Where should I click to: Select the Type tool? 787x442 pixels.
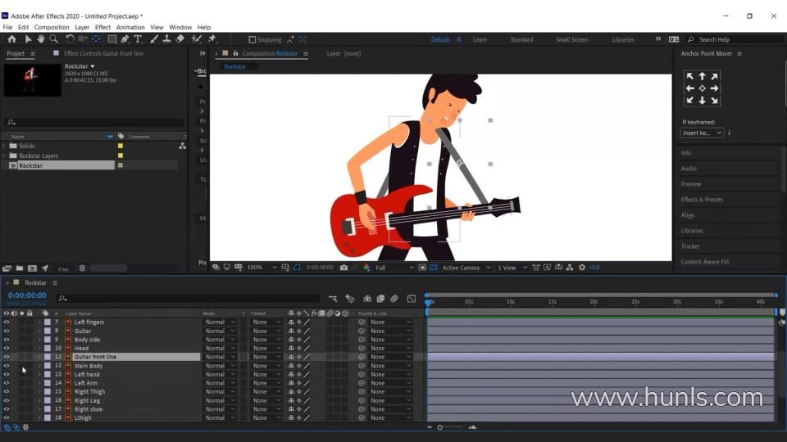point(138,38)
